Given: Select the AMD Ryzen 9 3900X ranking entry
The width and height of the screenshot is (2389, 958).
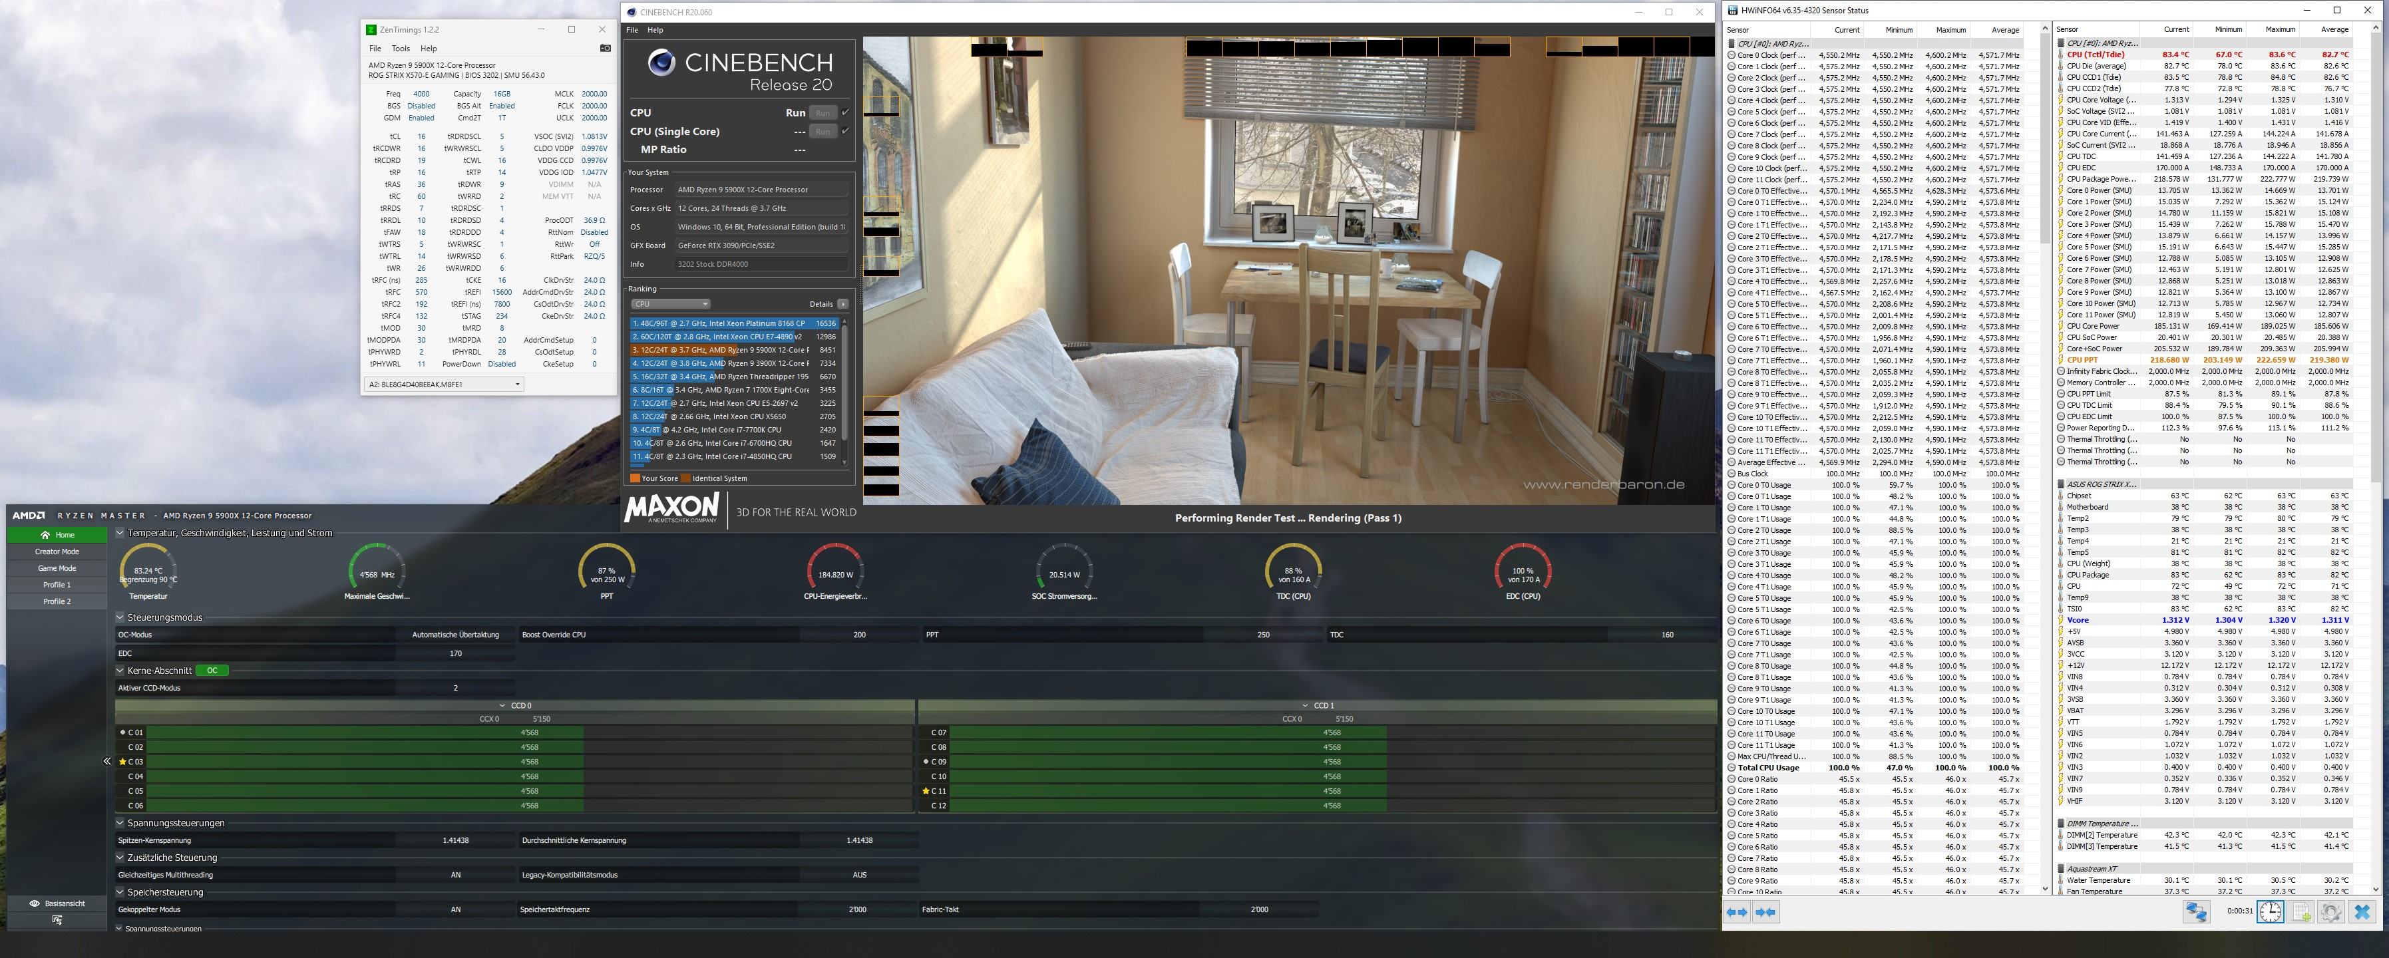Looking at the screenshot, I should (x=735, y=363).
